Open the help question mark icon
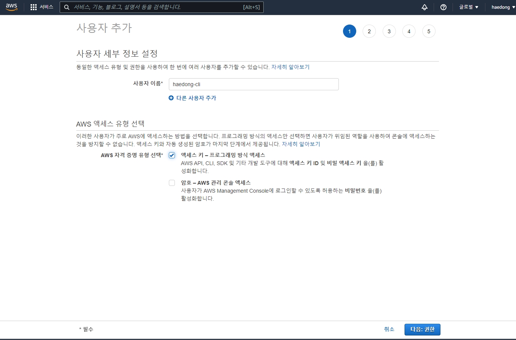Viewport: 516px width, 340px height. pos(443,7)
